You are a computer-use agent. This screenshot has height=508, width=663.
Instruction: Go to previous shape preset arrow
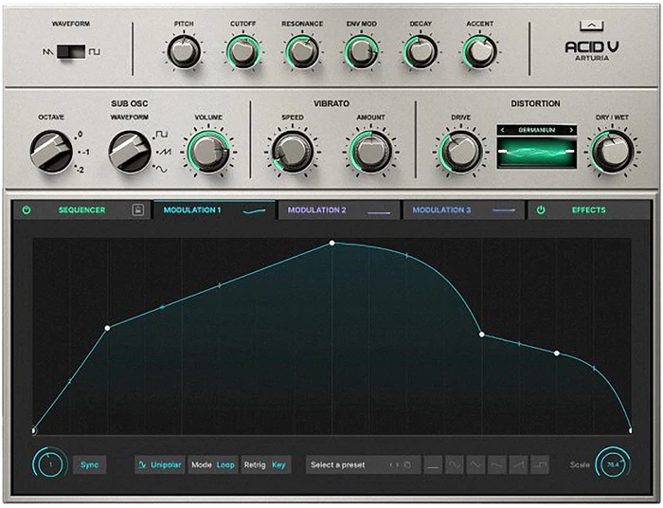click(391, 465)
